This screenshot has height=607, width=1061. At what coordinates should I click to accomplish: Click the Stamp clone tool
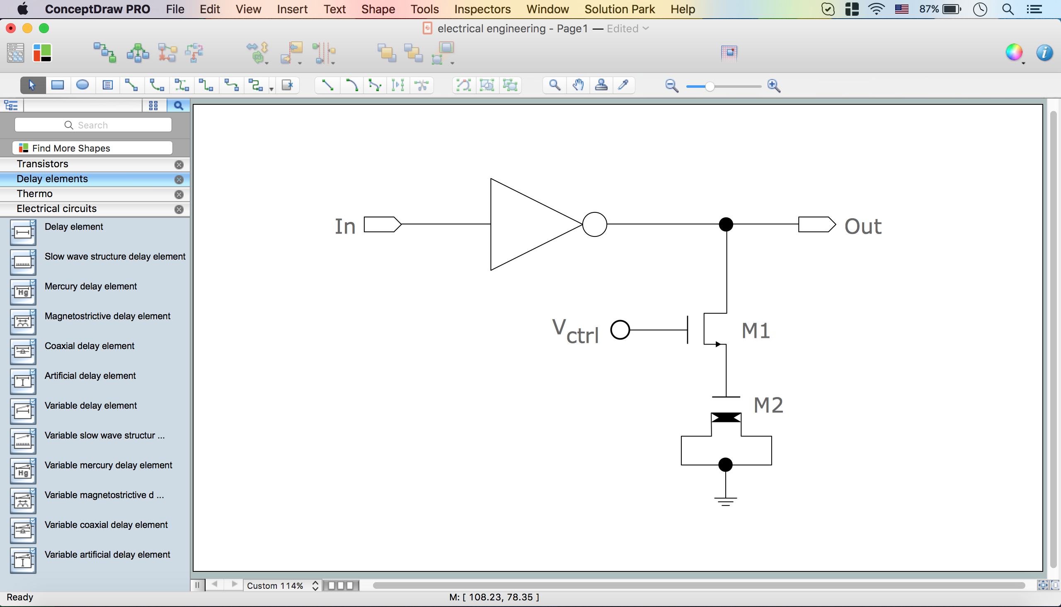(x=601, y=85)
